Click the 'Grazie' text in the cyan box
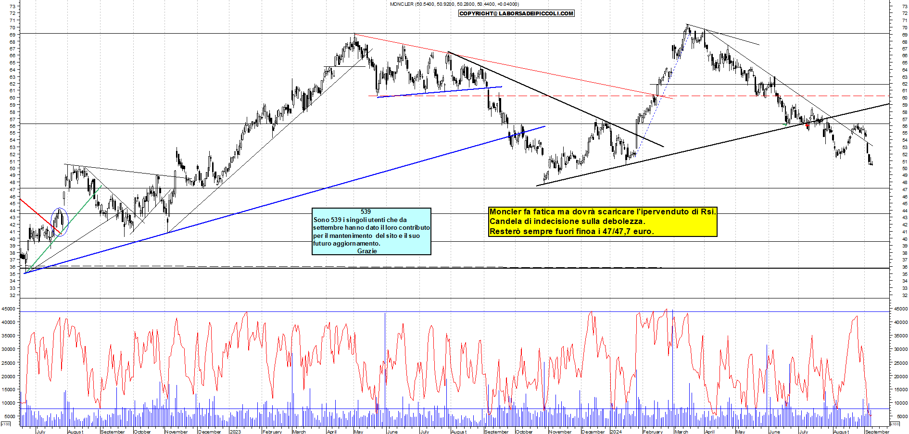 click(367, 251)
